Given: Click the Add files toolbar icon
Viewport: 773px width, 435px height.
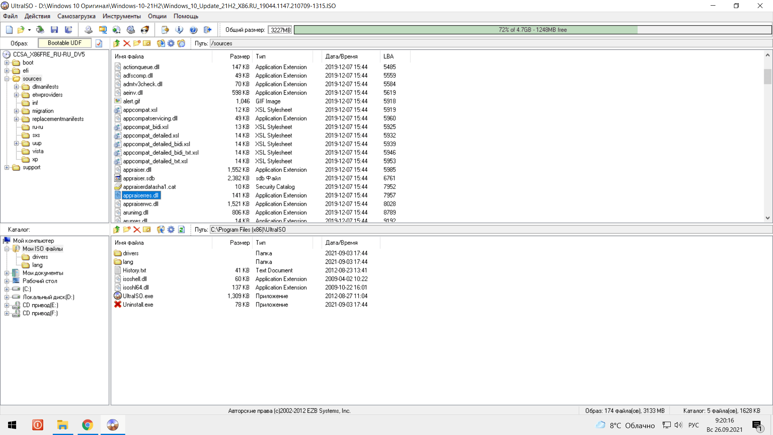Looking at the screenshot, I should [x=165, y=30].
